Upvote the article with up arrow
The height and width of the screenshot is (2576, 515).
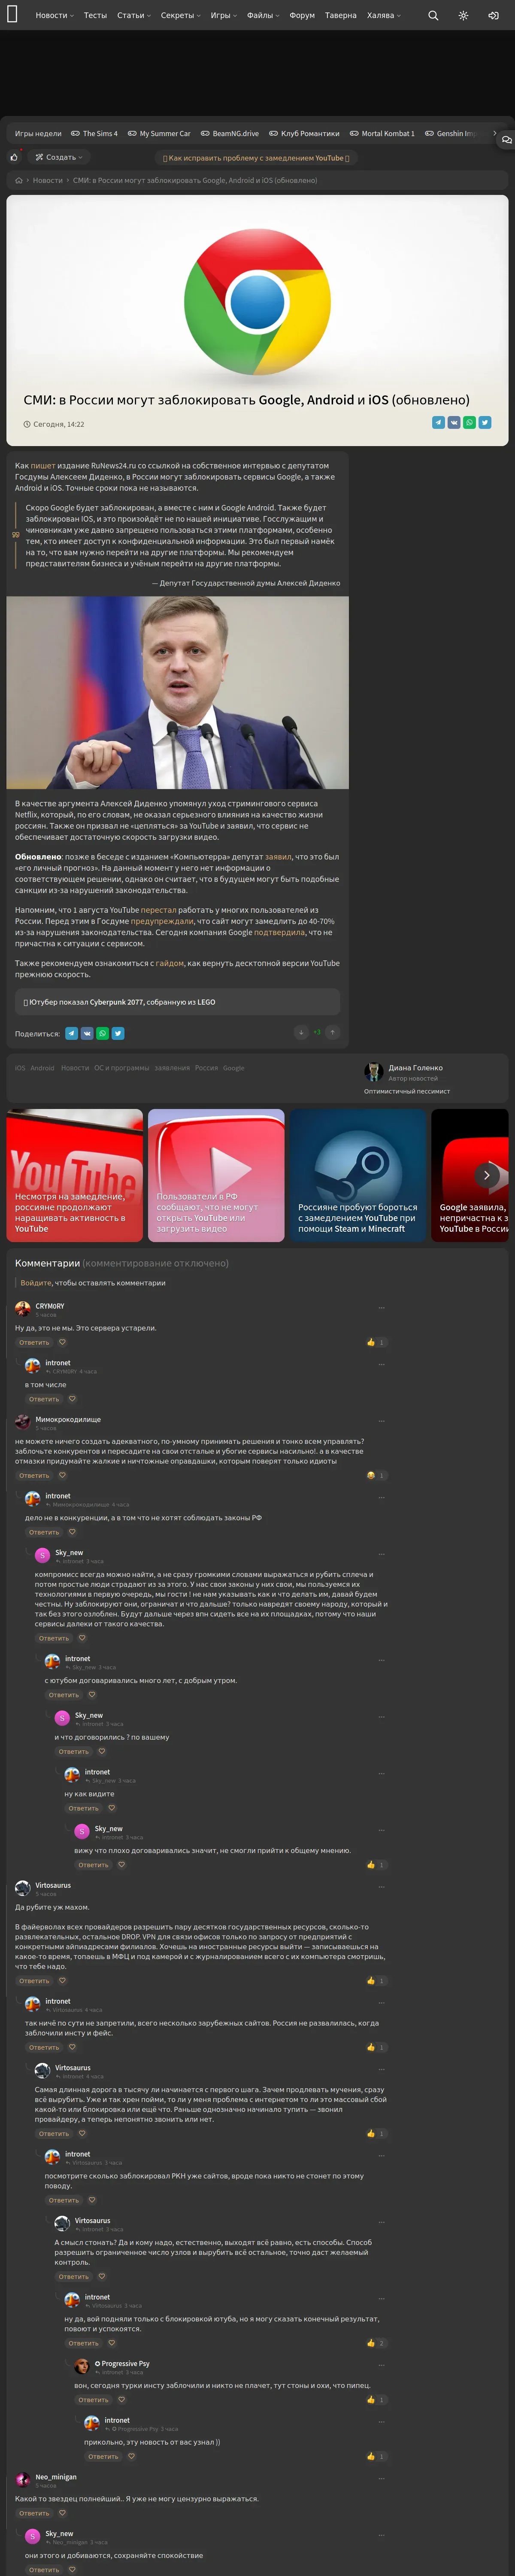pyautogui.click(x=333, y=1033)
